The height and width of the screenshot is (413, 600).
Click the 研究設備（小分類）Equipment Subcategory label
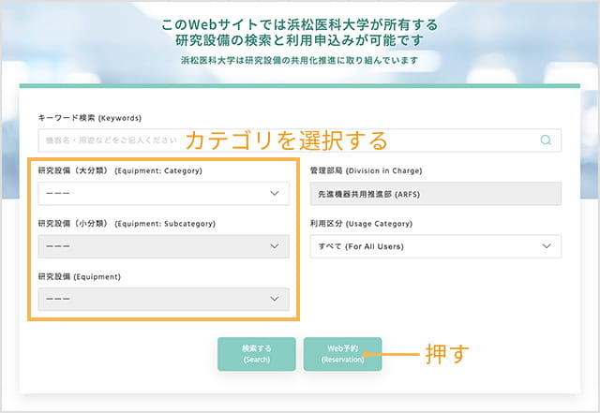pyautogui.click(x=127, y=224)
